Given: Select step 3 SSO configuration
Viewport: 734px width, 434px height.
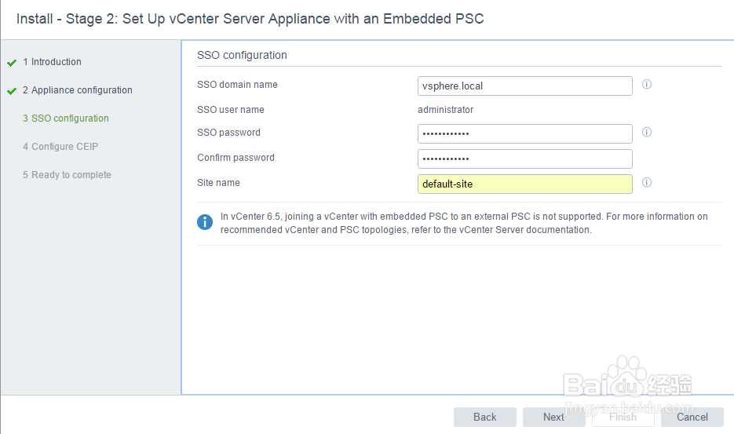Looking at the screenshot, I should pos(65,119).
